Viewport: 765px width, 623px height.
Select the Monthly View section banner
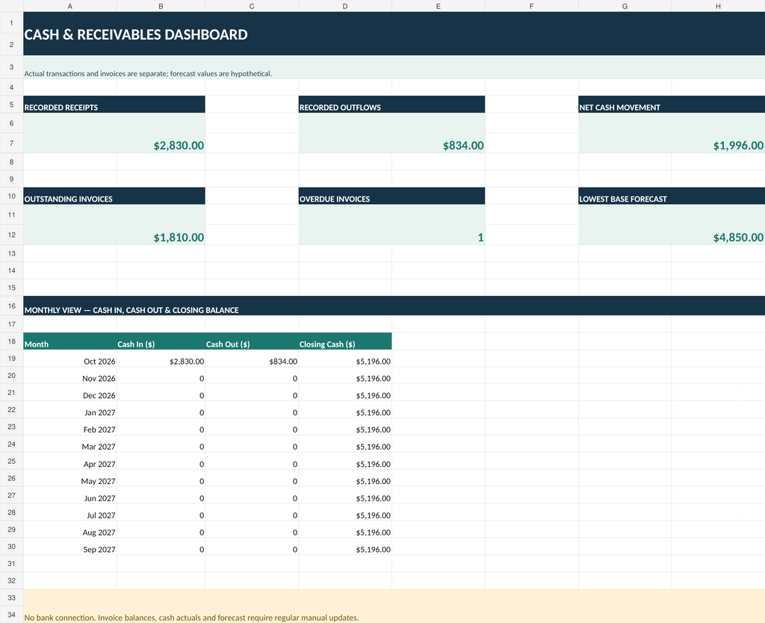(x=394, y=306)
